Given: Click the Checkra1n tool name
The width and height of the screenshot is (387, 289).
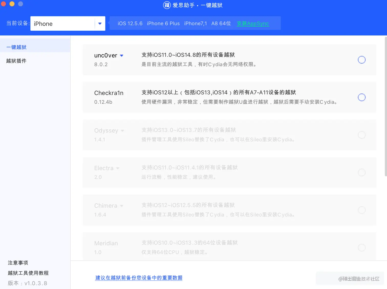Looking at the screenshot, I should (x=109, y=93).
